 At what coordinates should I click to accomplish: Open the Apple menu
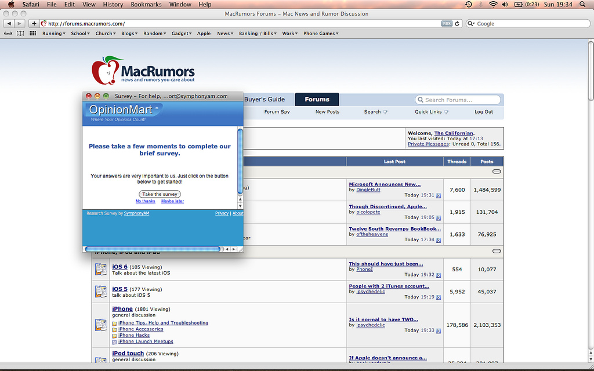click(x=12, y=5)
